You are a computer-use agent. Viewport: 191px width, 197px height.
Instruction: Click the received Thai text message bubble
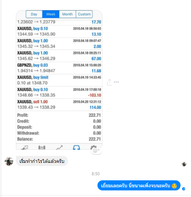tap(42, 161)
